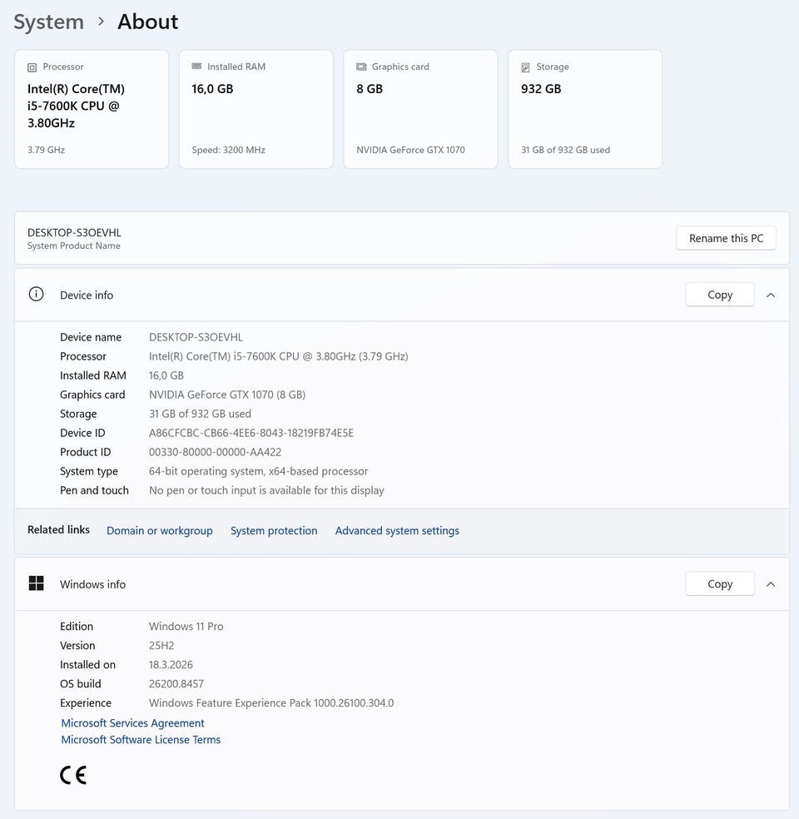Screen dimensions: 799x819
Task: Click the Device info circle icon
Action: click(36, 294)
